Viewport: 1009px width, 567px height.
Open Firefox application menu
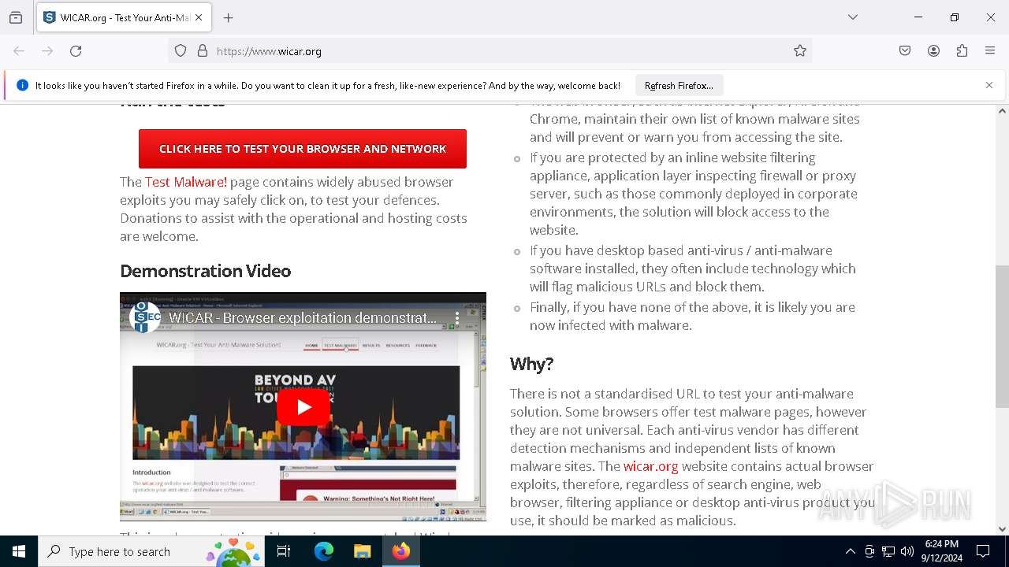990,51
